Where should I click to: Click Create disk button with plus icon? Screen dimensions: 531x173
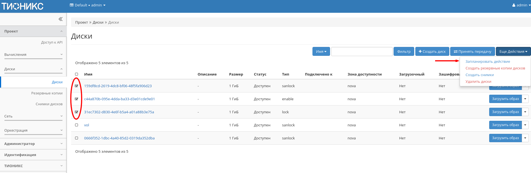tap(432, 52)
